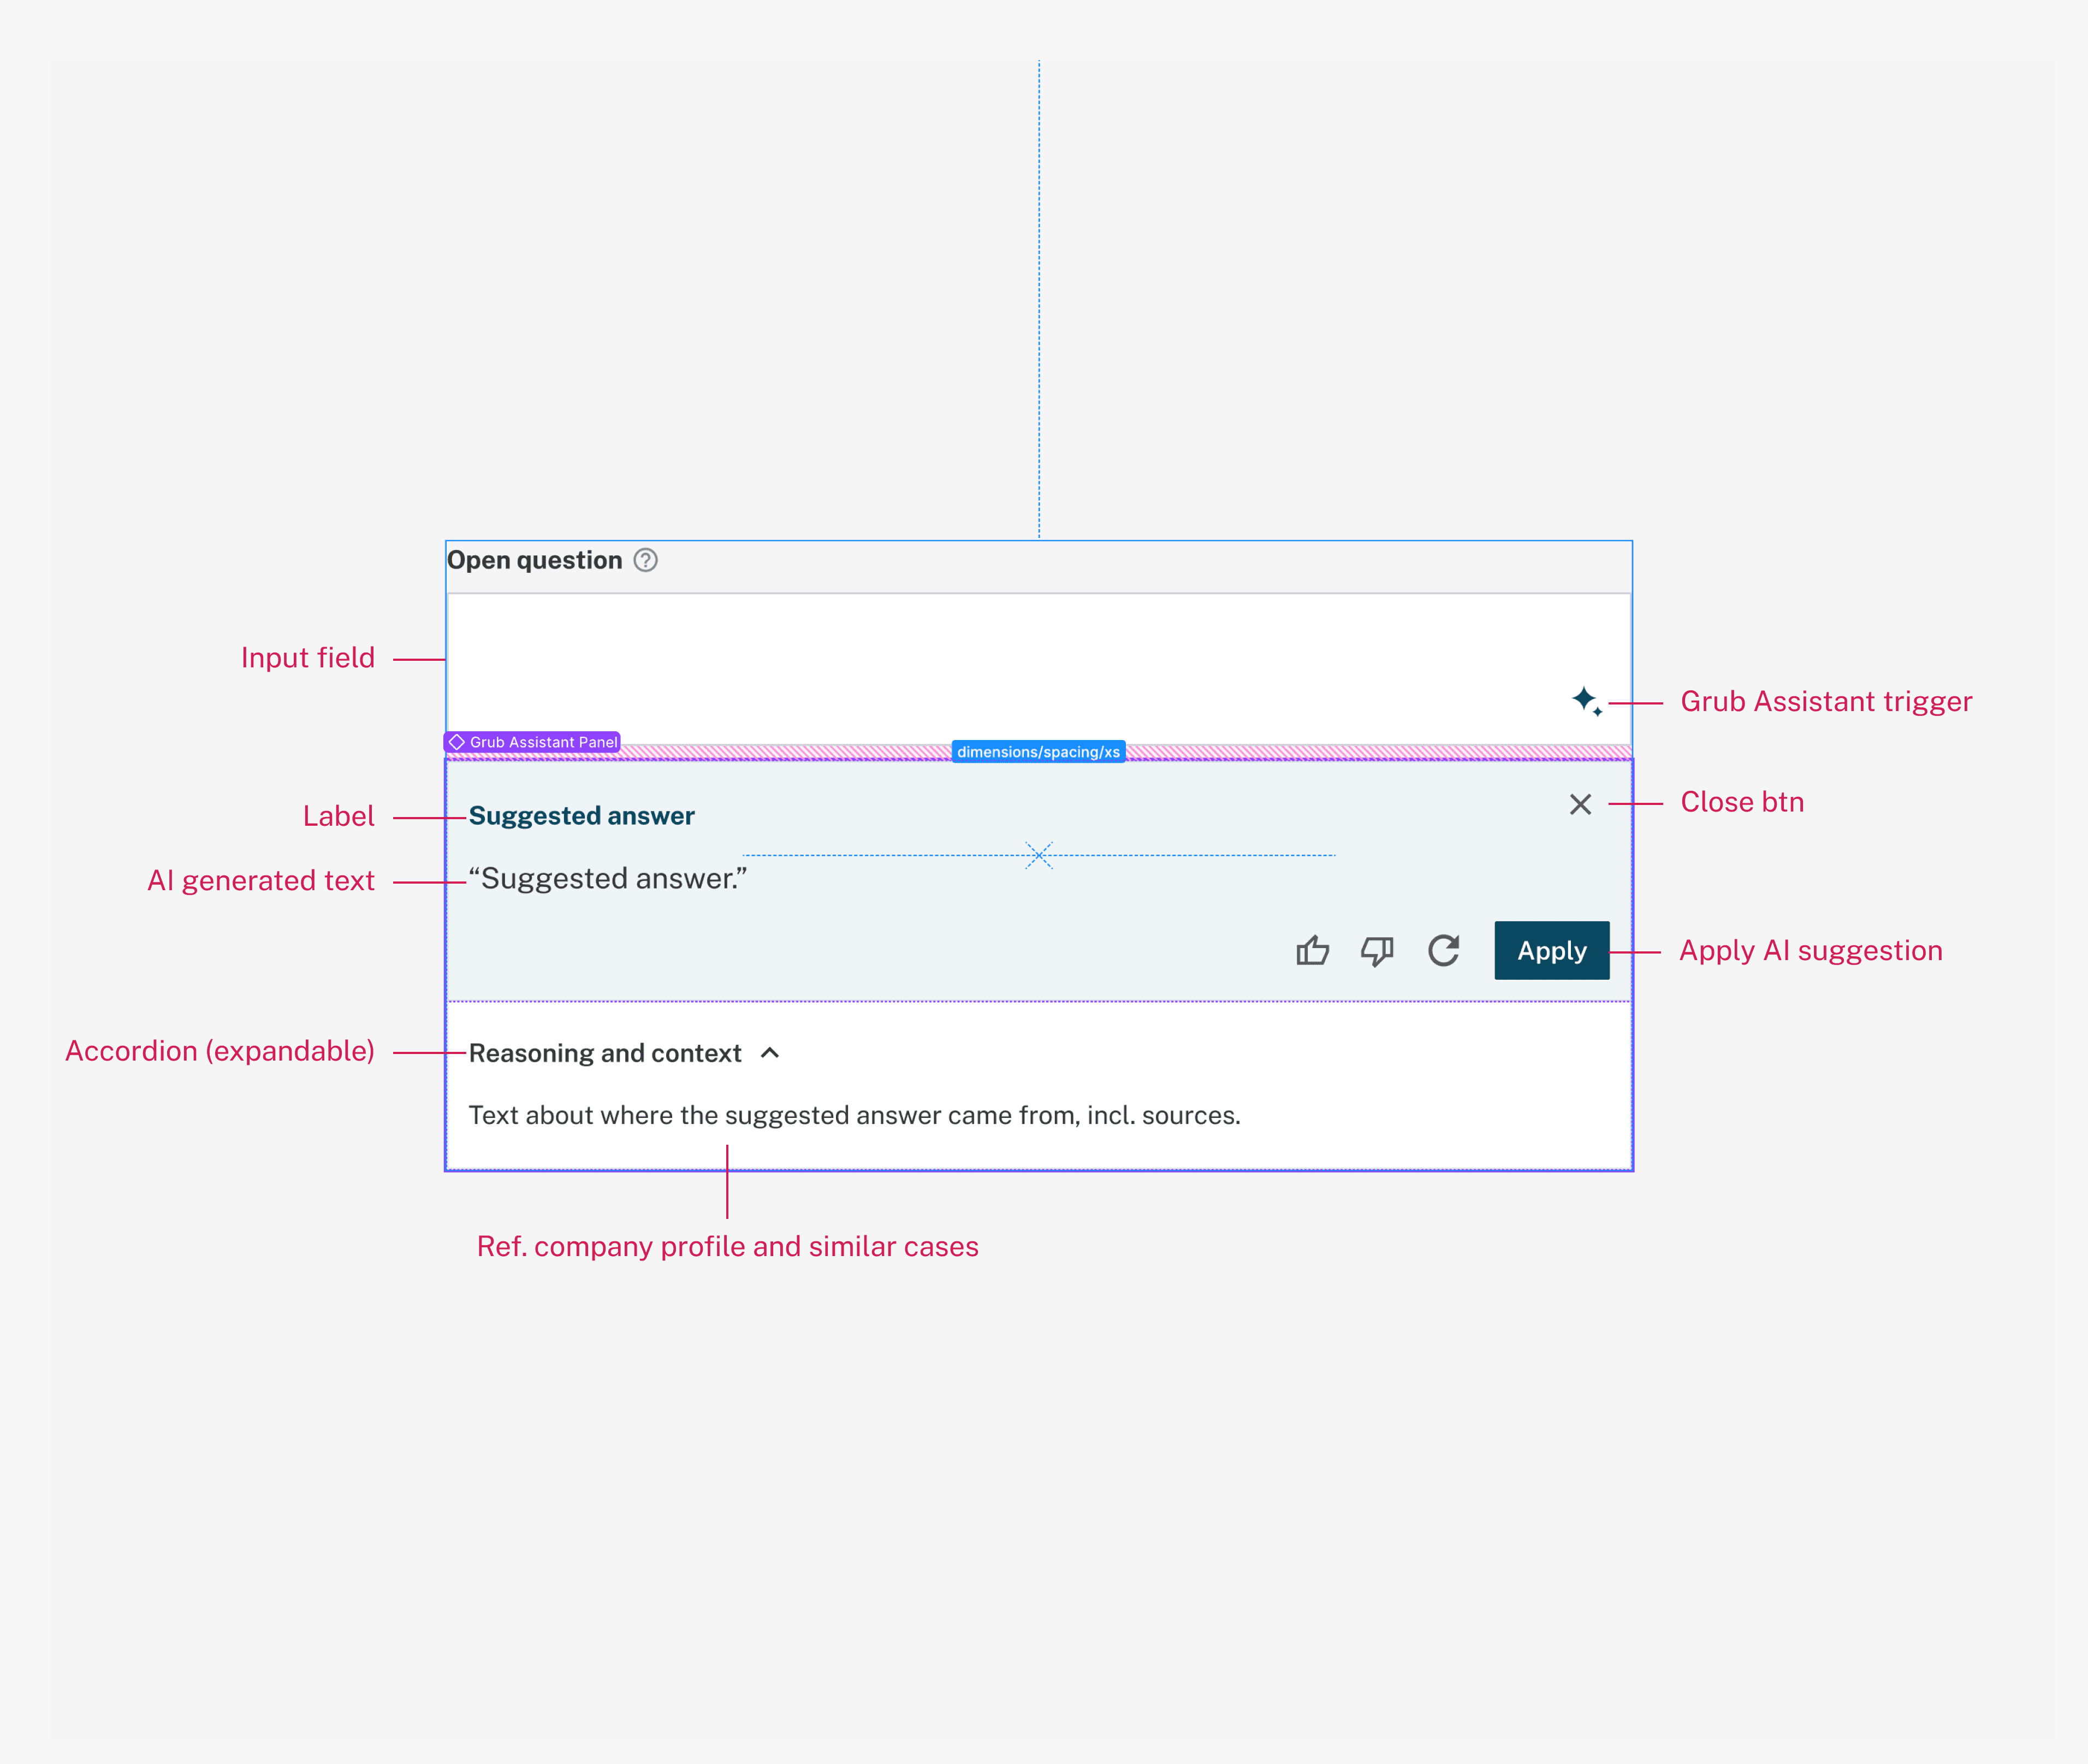Screen dimensions: 2088x1764
Task: Click the help icon beside Open question
Action: pyautogui.click(x=646, y=560)
